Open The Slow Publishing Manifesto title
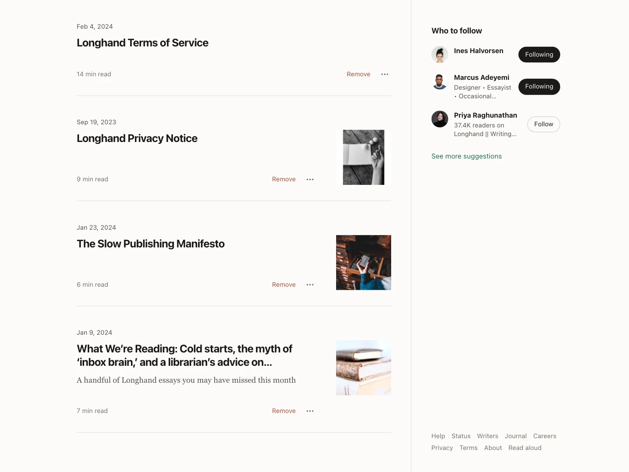Screen dimensions: 629x472 (151, 244)
